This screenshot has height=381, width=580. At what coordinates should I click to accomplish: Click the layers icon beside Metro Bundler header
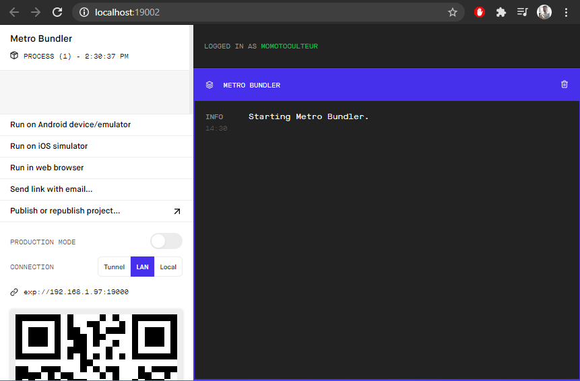(210, 85)
